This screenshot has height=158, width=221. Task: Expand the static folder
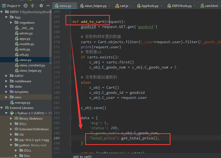[x=6, y=87]
